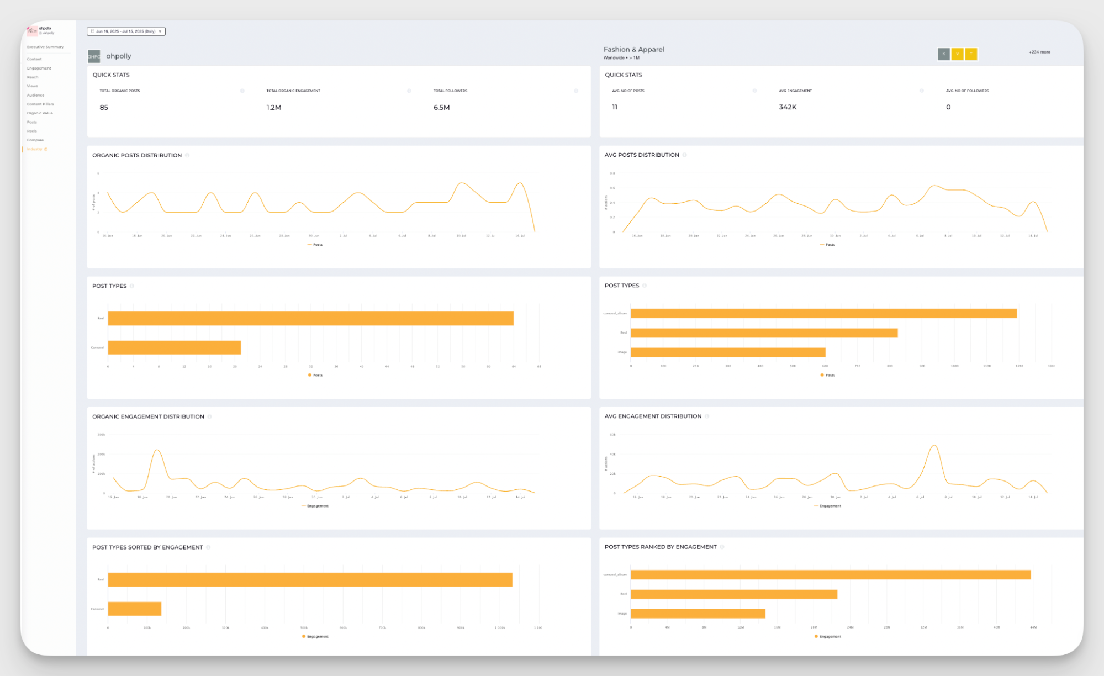
Task: Click the Carousel bar in ohpolly Post Types
Action: [x=175, y=347]
